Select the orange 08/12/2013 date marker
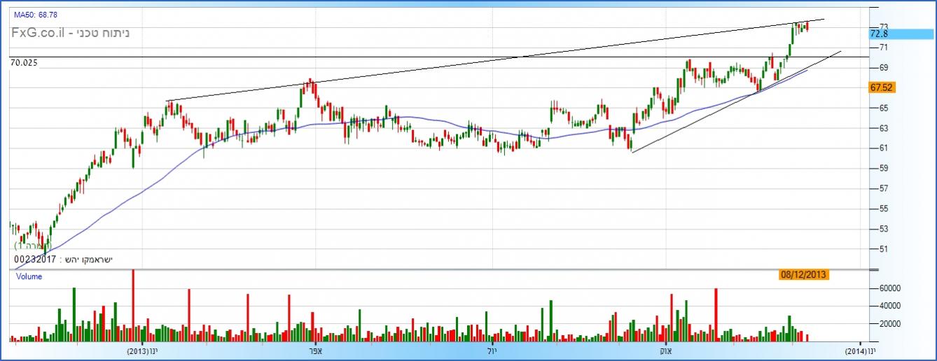 (803, 275)
